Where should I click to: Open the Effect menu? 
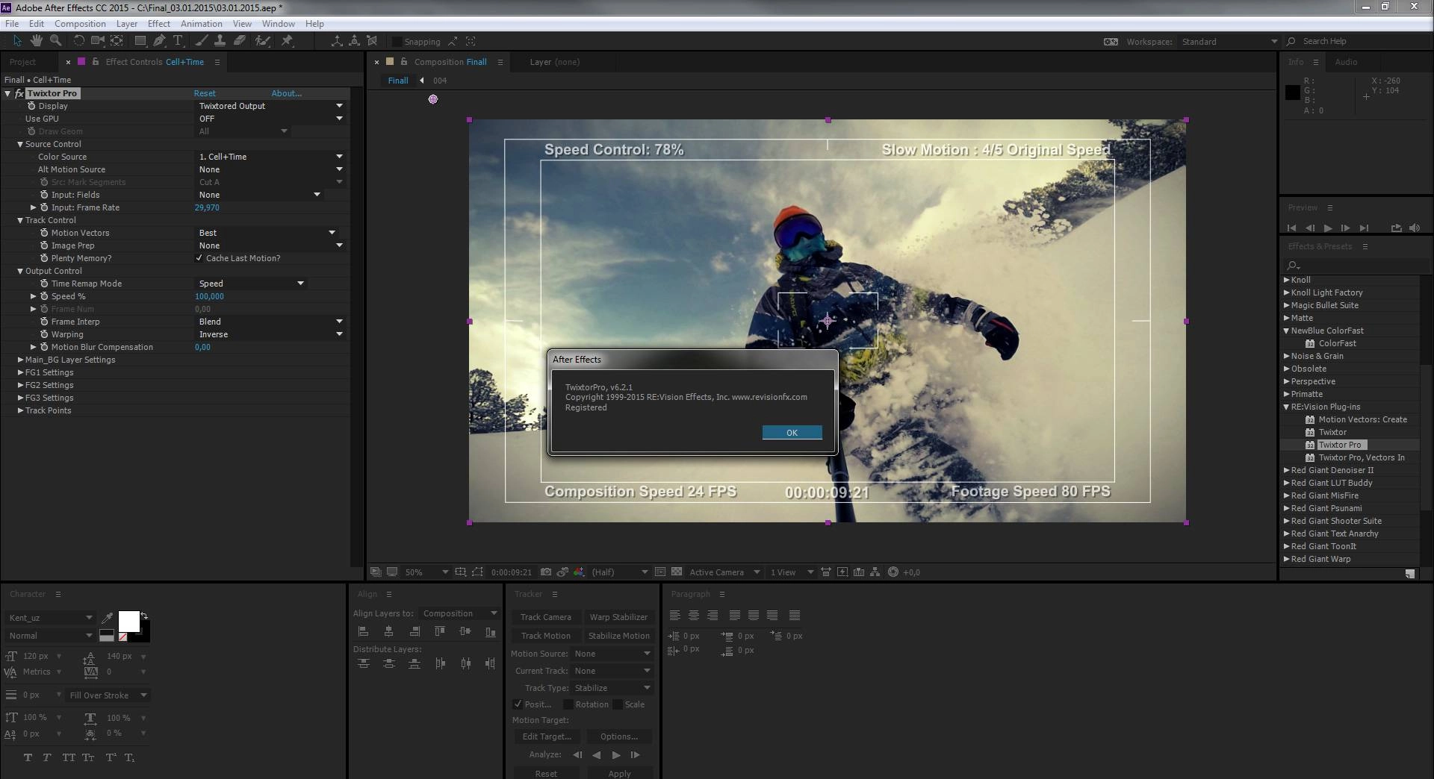click(x=159, y=23)
